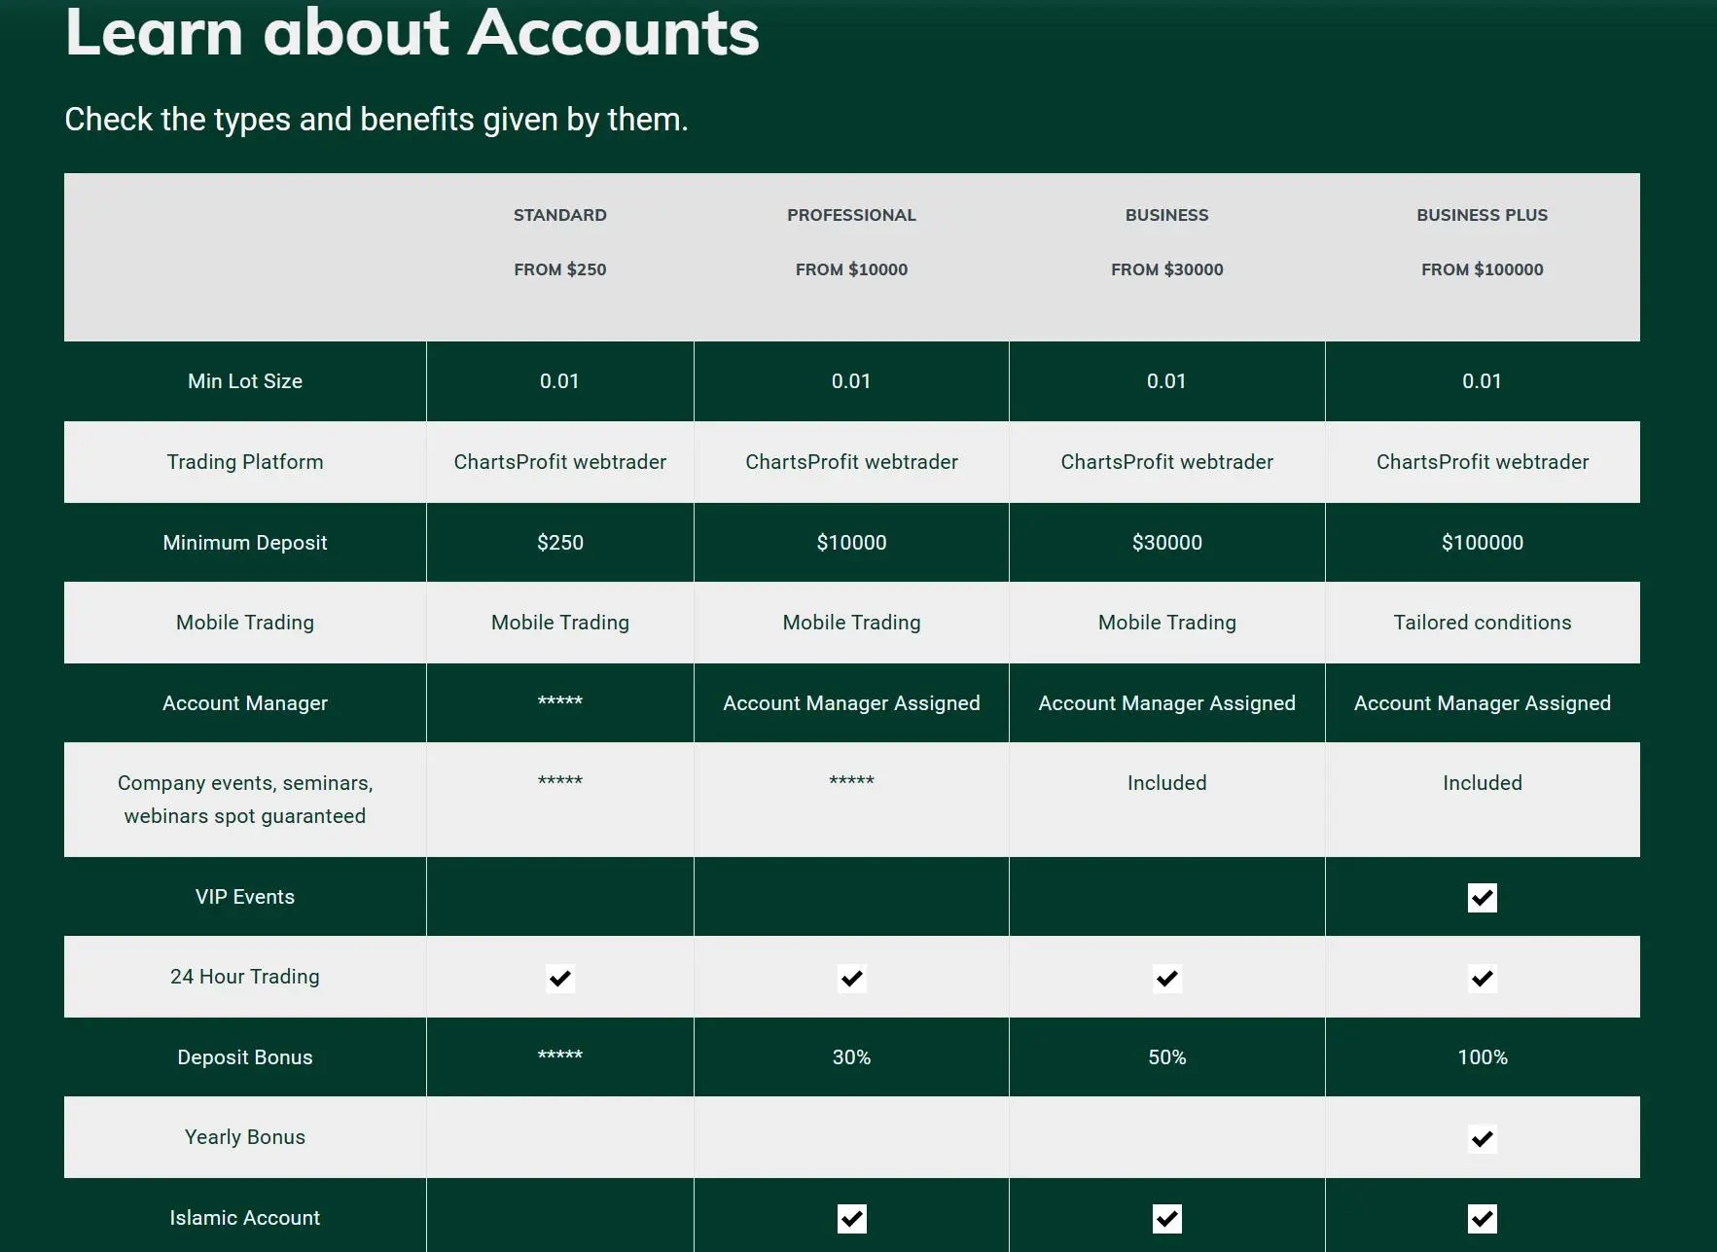Click 'Included' events cell under Business
This screenshot has width=1717, height=1252.
1166,783
